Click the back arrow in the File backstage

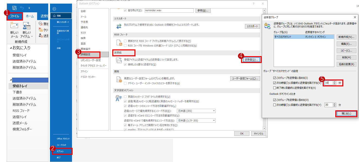[x=54, y=9]
